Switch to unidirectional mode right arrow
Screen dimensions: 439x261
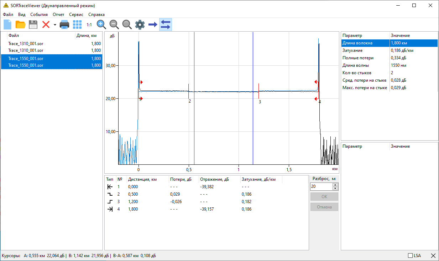coord(153,25)
